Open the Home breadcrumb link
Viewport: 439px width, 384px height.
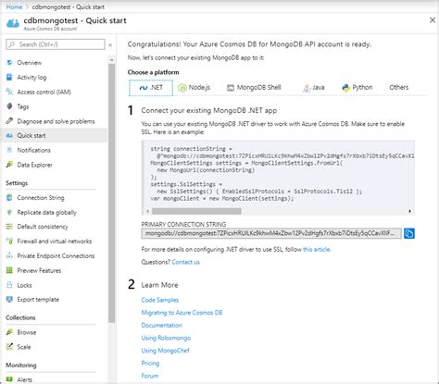(14, 6)
